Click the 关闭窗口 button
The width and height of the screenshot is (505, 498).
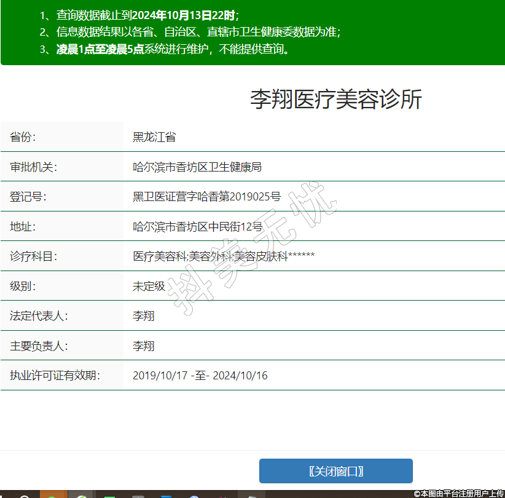pyautogui.click(x=335, y=471)
